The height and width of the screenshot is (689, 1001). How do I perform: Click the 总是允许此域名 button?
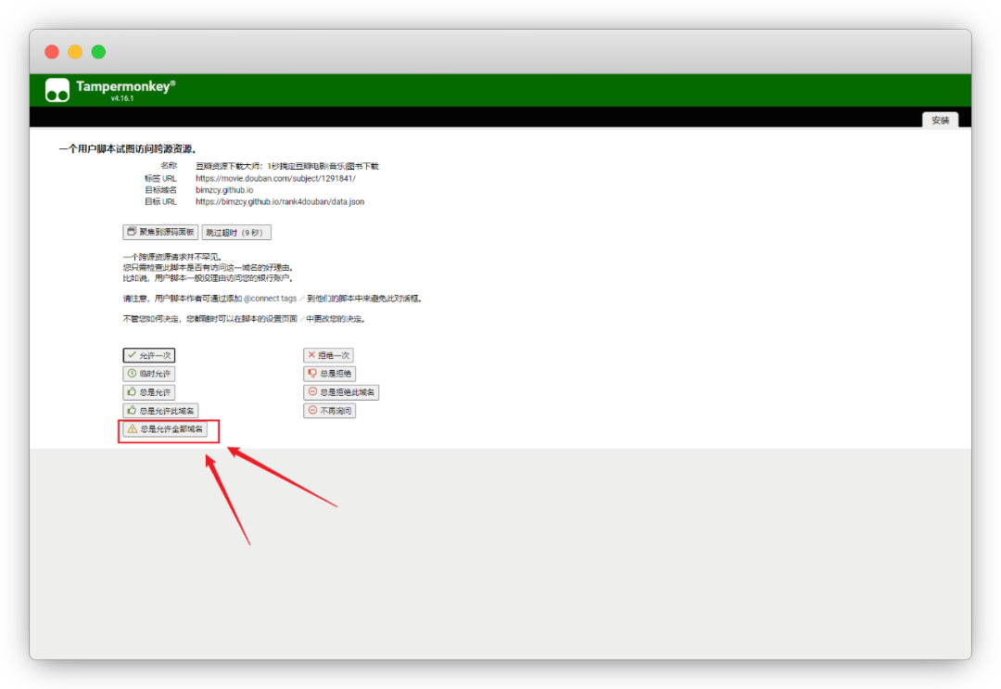coord(160,411)
